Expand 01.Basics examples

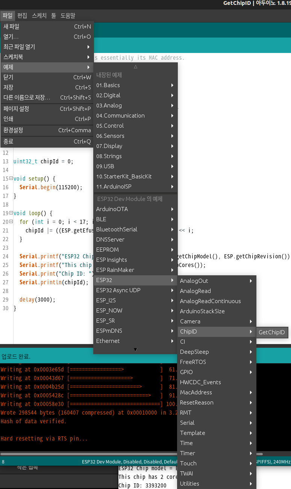(x=135, y=85)
